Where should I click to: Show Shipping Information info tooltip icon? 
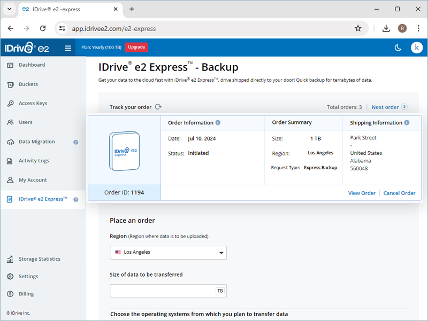tap(407, 123)
